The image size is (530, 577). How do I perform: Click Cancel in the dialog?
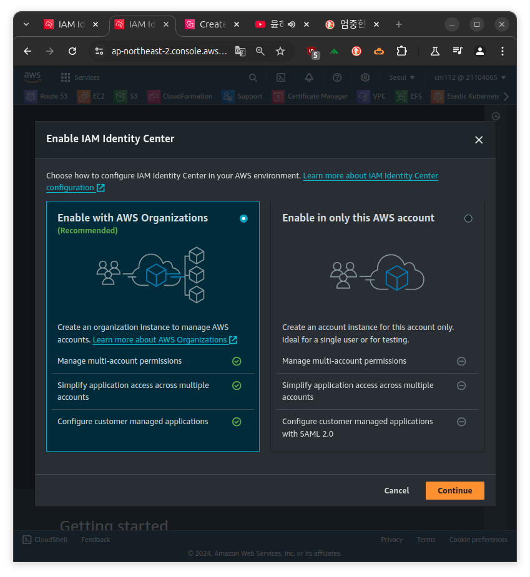(x=396, y=490)
